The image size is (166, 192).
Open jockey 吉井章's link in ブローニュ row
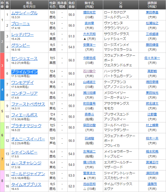pos(89,23)
